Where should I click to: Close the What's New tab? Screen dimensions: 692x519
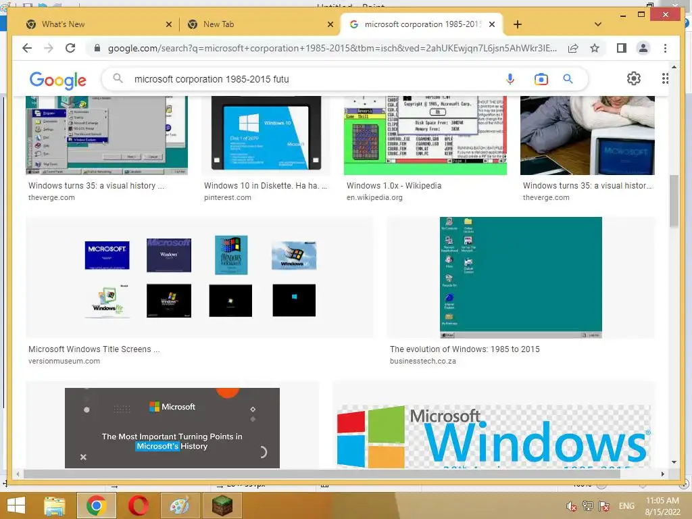pos(168,24)
